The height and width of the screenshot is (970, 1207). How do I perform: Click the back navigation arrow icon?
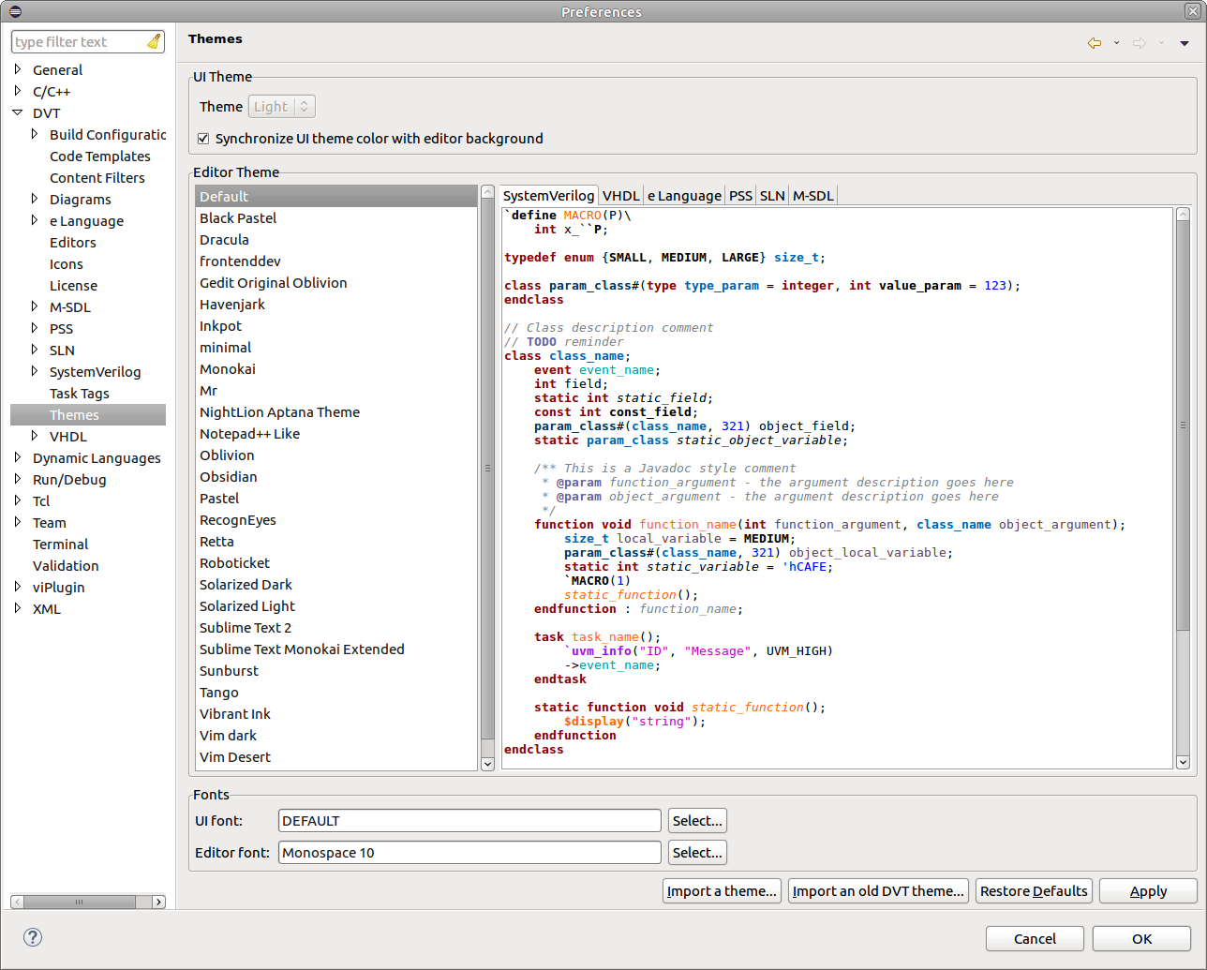1094,42
